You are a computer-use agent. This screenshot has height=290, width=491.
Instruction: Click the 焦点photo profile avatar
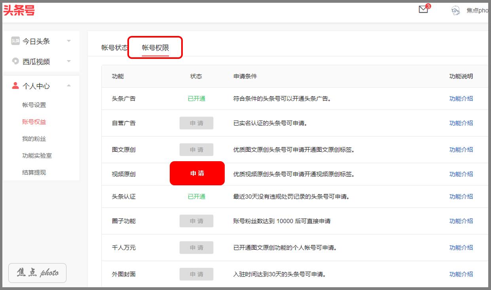point(455,10)
